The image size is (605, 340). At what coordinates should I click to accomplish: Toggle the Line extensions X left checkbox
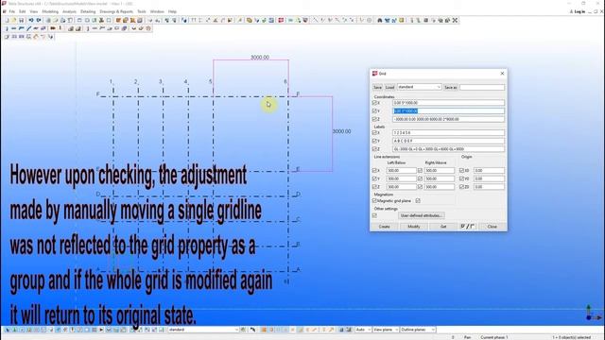pyautogui.click(x=374, y=170)
